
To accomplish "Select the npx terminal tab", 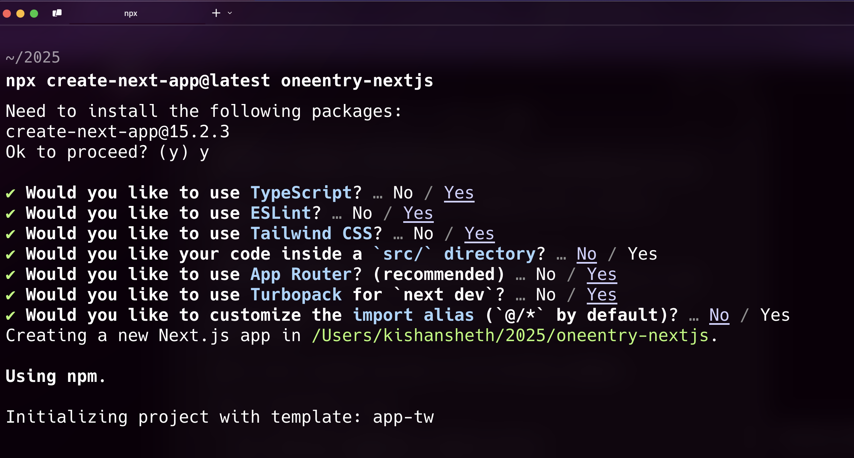I will pyautogui.click(x=137, y=13).
